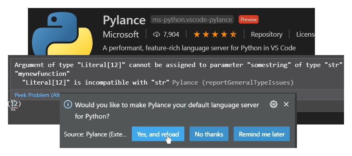Click Yes, and reload button
352x156 pixels.
[158, 134]
